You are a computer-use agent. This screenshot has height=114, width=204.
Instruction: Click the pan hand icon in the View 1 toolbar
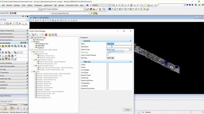[x=58, y=21]
